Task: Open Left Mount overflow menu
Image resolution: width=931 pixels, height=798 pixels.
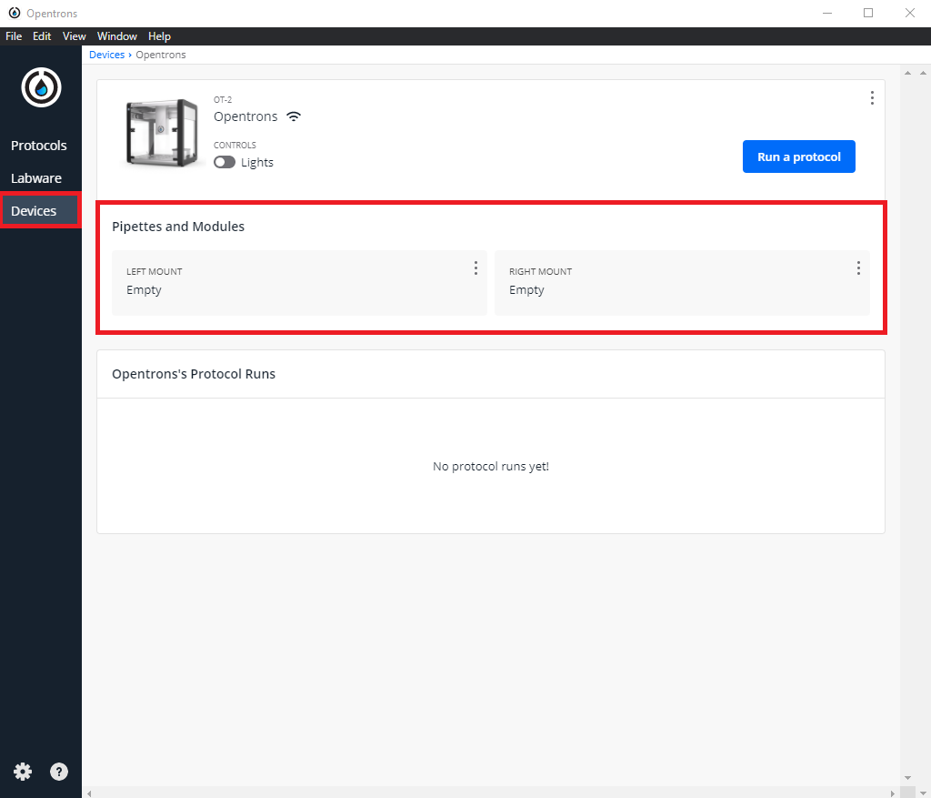Action: 476,268
